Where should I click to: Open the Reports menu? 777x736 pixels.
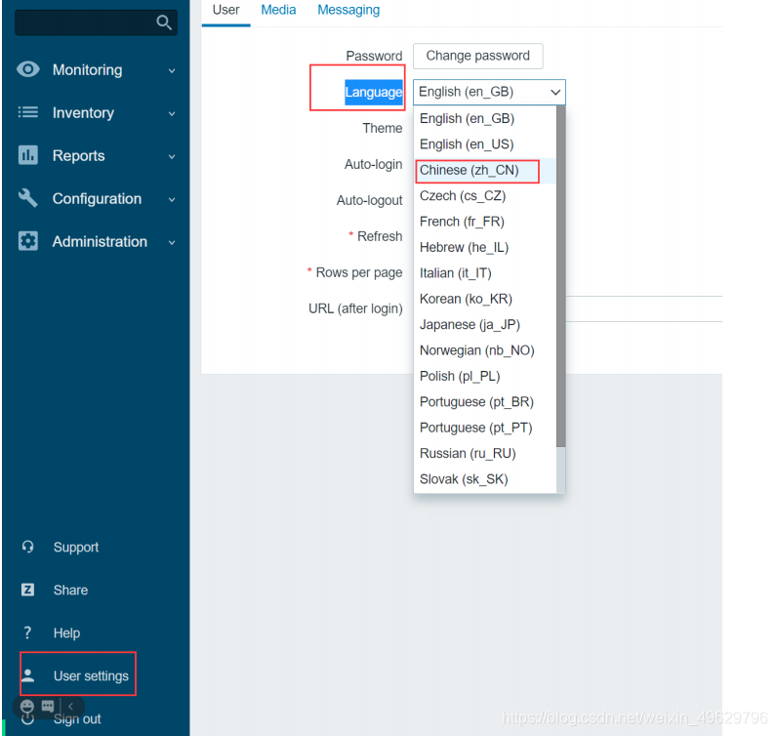point(78,155)
